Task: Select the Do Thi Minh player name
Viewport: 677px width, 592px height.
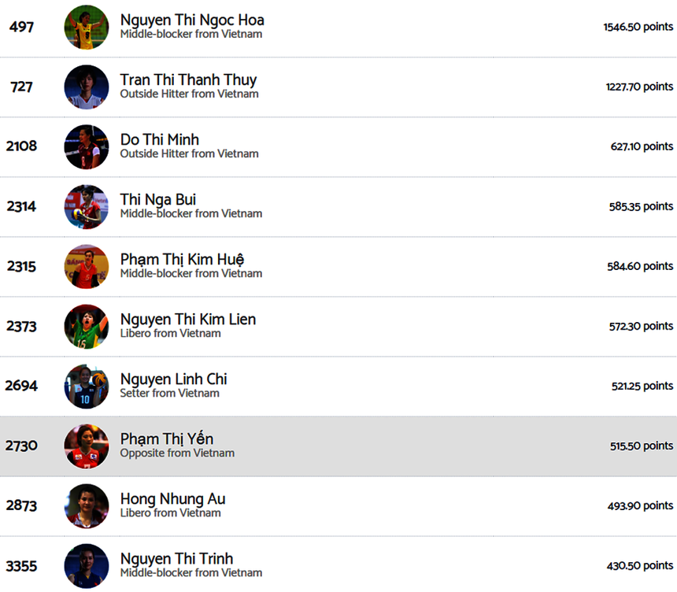Action: [160, 139]
